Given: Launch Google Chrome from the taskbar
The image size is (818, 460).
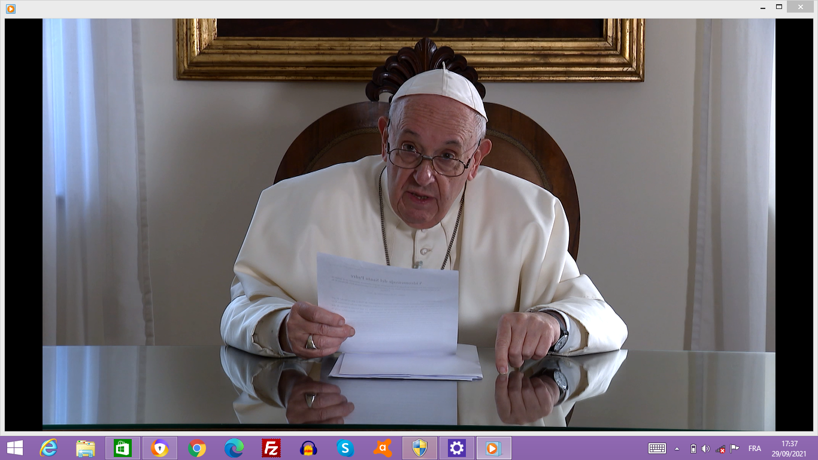Looking at the screenshot, I should click(x=197, y=448).
